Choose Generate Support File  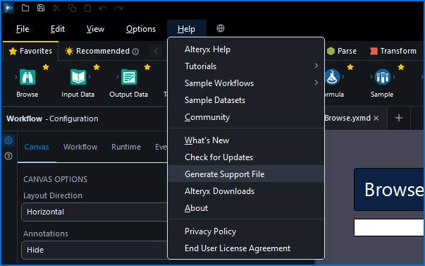(246, 174)
